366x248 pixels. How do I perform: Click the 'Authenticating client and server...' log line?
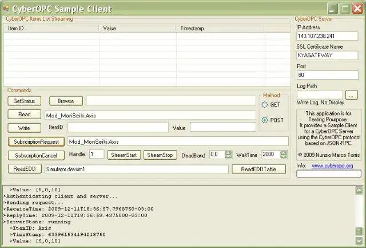[61, 196]
